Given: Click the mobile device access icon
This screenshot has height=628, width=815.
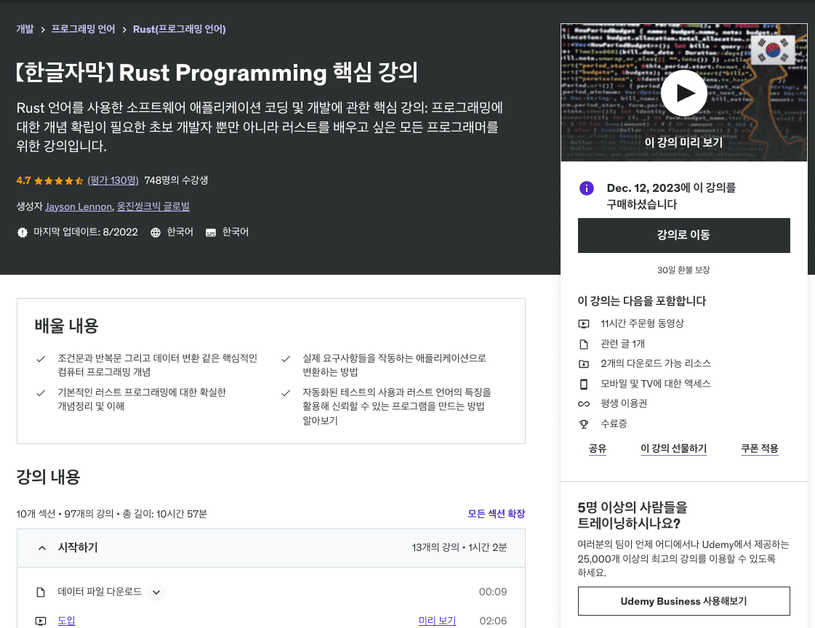Looking at the screenshot, I should 583,384.
